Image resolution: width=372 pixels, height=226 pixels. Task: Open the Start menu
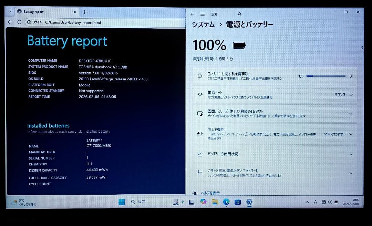pyautogui.click(x=121, y=202)
